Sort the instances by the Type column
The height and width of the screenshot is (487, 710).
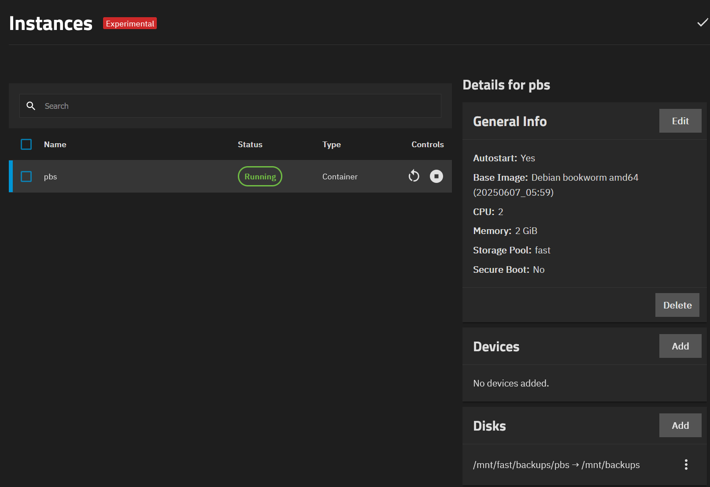(331, 145)
